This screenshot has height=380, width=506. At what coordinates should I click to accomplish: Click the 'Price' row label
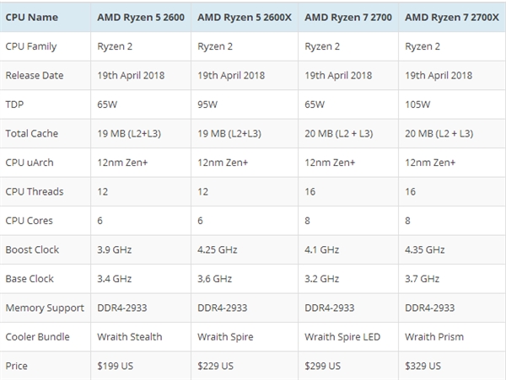click(17, 366)
